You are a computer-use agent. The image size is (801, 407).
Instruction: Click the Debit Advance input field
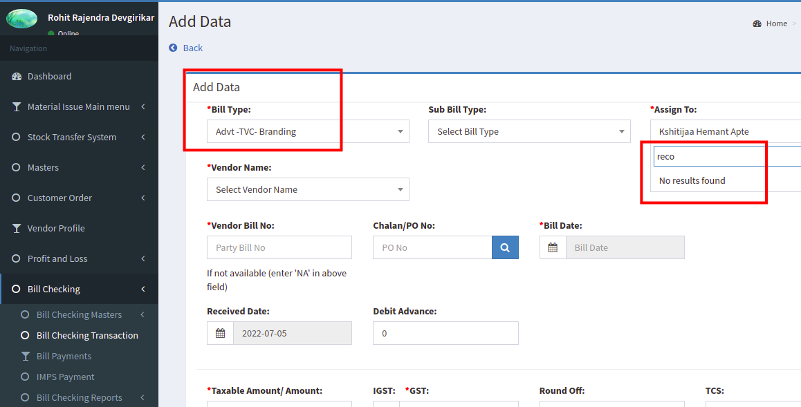pos(445,333)
